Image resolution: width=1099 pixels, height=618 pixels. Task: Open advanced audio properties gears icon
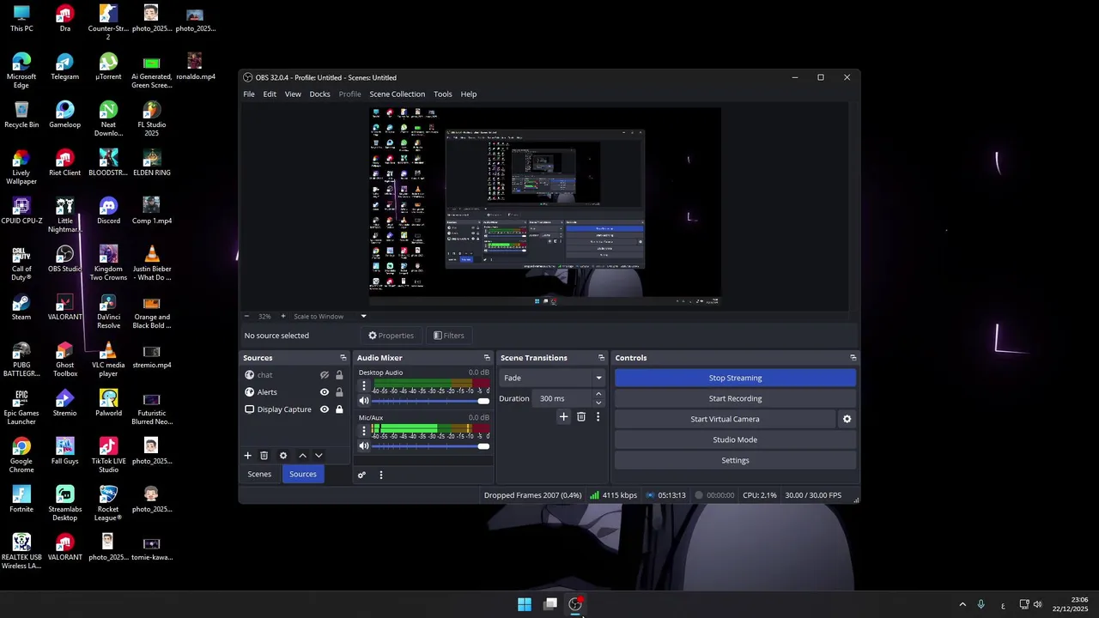[x=361, y=475]
